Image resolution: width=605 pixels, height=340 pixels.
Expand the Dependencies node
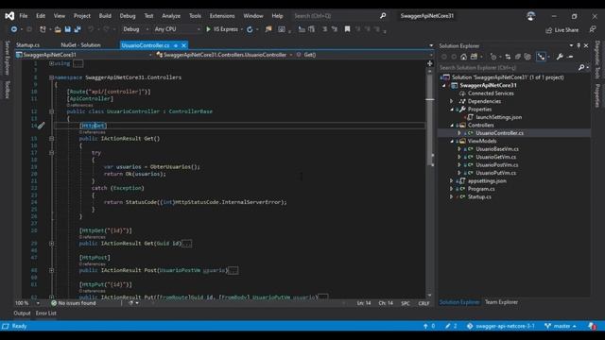(452, 101)
